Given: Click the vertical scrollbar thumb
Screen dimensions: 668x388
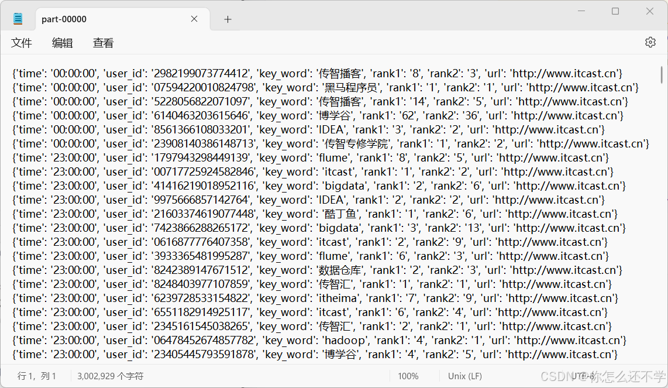Looking at the screenshot, I should (661, 75).
